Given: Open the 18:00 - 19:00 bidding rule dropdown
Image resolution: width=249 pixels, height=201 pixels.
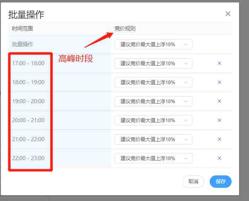Looking at the screenshot, I should click(153, 82).
